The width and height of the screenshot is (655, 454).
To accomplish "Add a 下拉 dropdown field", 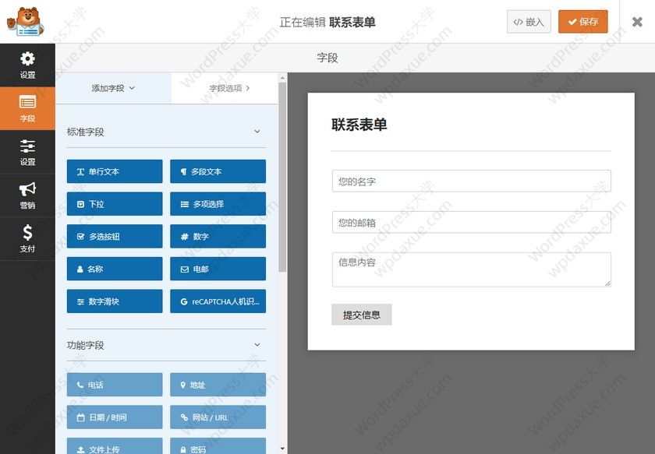I will [115, 204].
